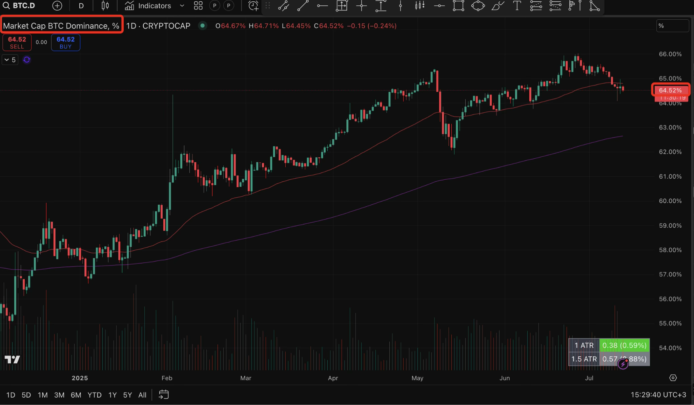Click the blue BUY 64.52 button

(x=65, y=43)
